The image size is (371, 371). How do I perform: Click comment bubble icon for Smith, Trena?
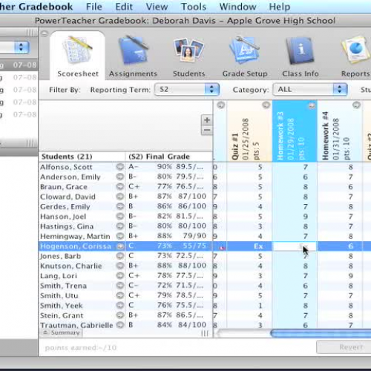point(120,286)
